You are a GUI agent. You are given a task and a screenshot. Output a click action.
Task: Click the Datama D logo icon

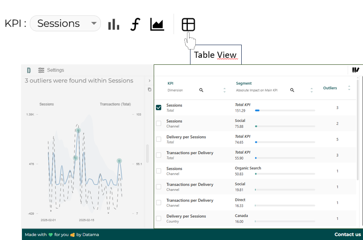pos(29,70)
